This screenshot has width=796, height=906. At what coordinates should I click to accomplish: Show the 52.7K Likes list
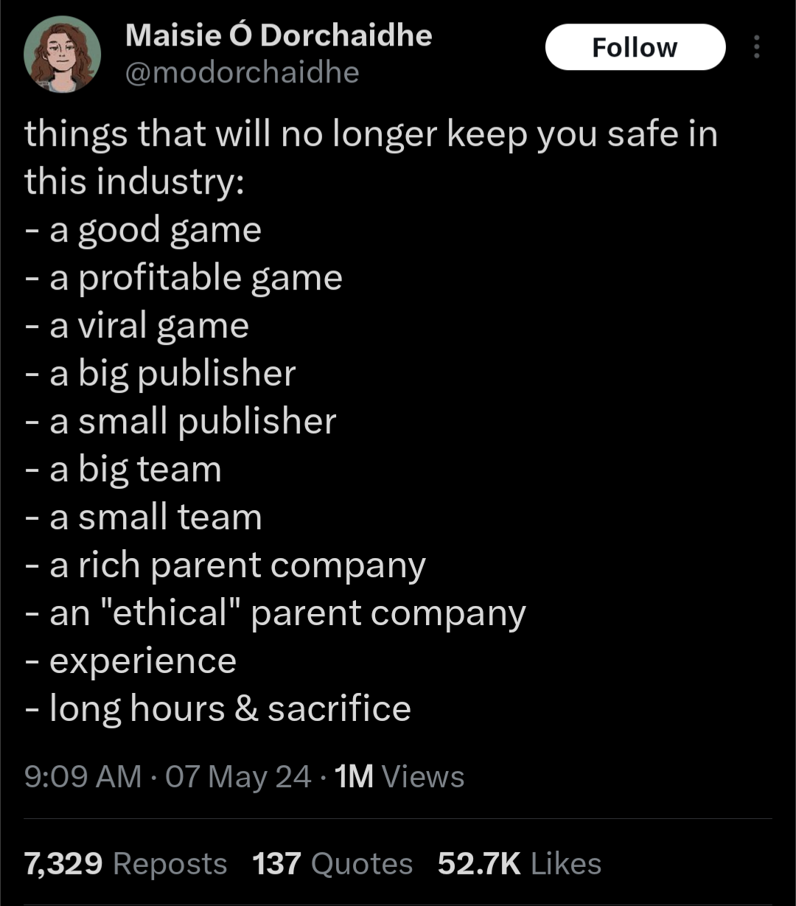coord(519,863)
